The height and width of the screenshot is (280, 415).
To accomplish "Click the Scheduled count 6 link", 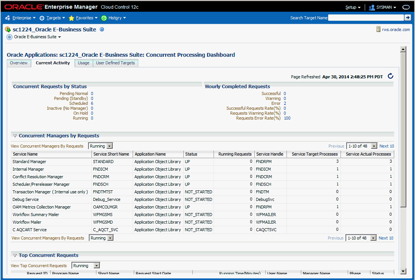I will tap(92, 103).
